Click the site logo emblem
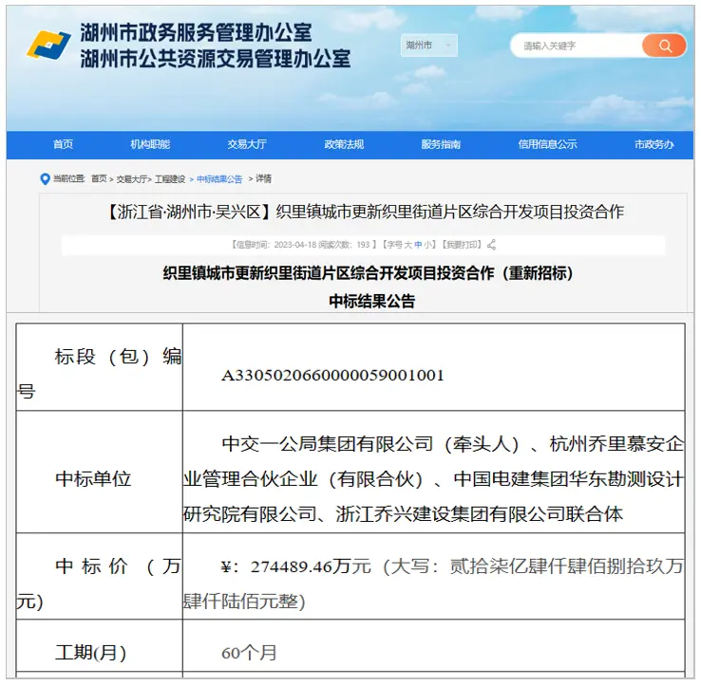 pos(48,46)
